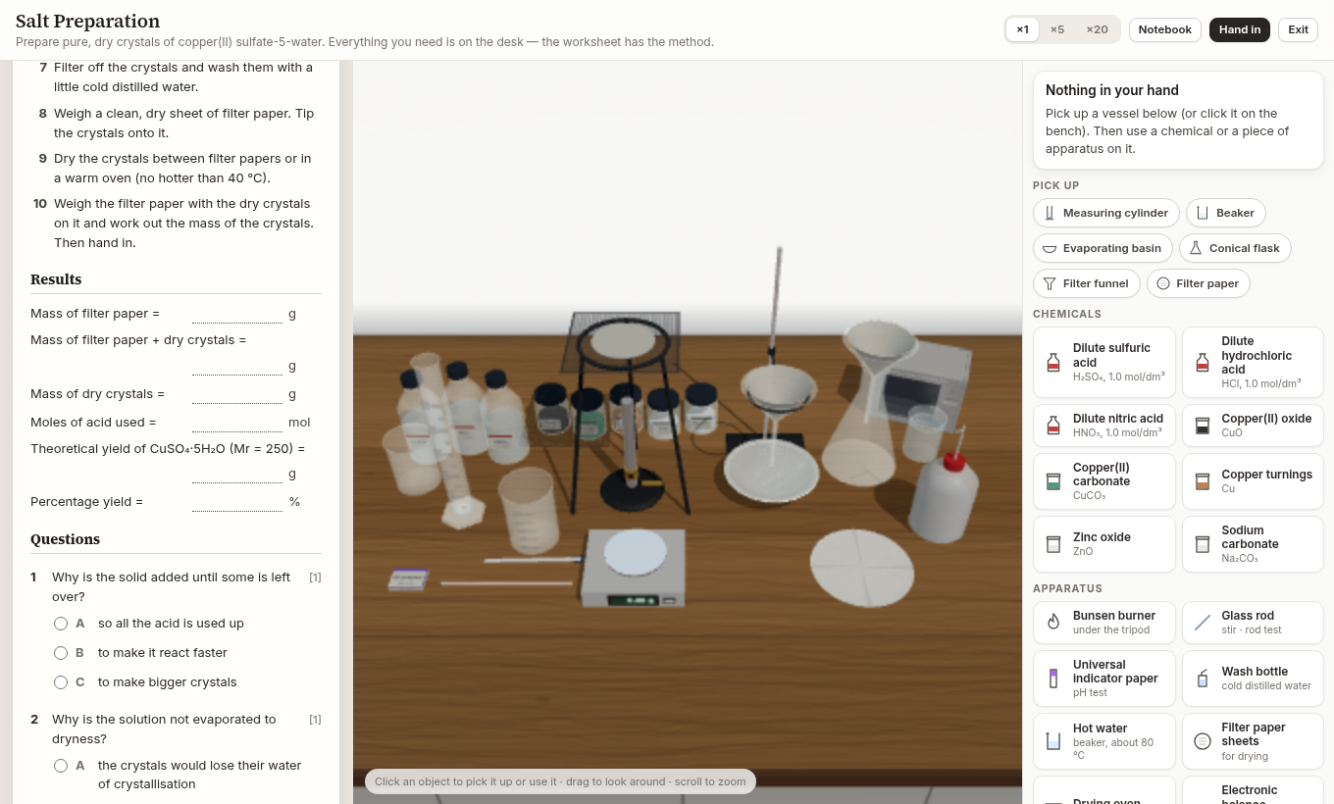Select the Zinc oxide jar icon

pos(1053,544)
